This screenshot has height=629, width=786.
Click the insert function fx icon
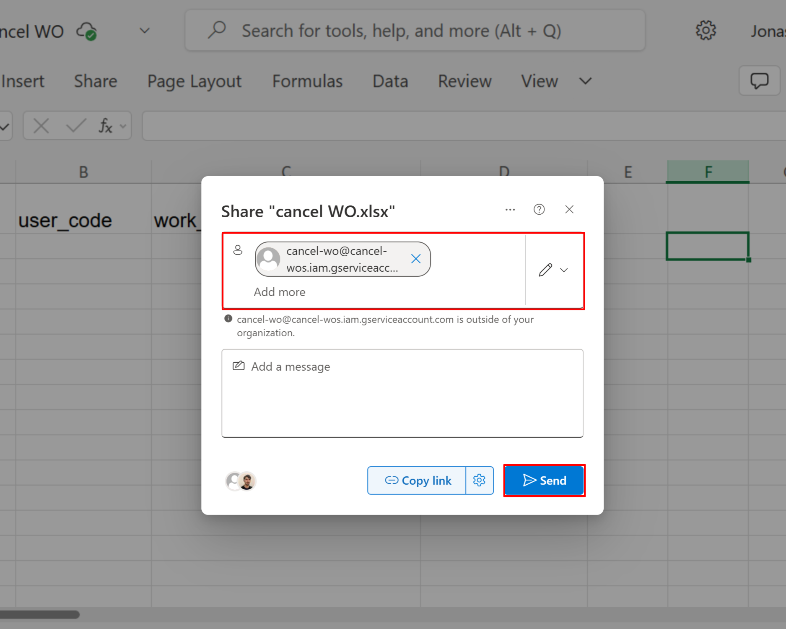[105, 126]
